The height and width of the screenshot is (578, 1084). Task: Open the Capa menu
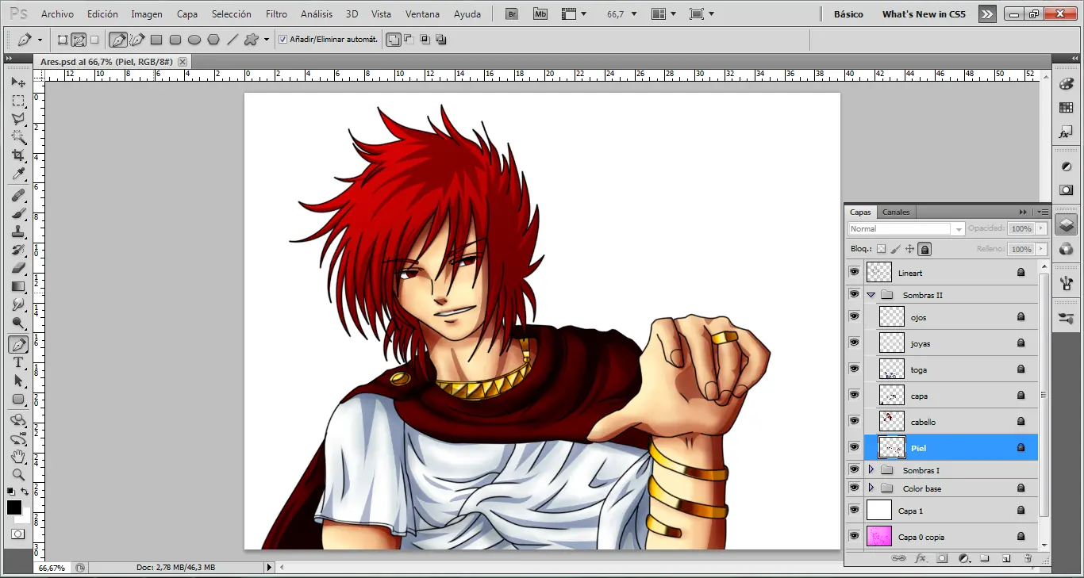click(x=187, y=14)
